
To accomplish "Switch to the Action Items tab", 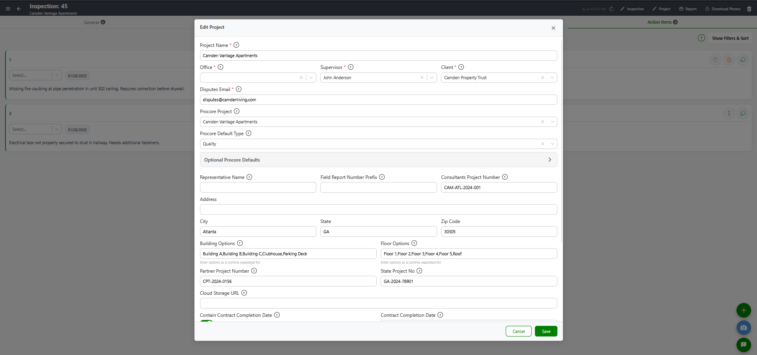I will [662, 22].
